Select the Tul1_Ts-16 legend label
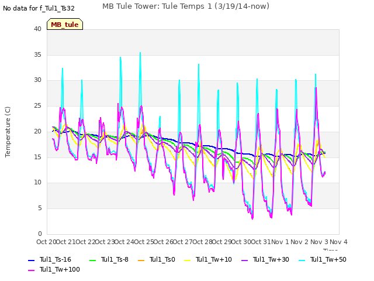Viewport: 374px width, 281px height. click(56, 259)
